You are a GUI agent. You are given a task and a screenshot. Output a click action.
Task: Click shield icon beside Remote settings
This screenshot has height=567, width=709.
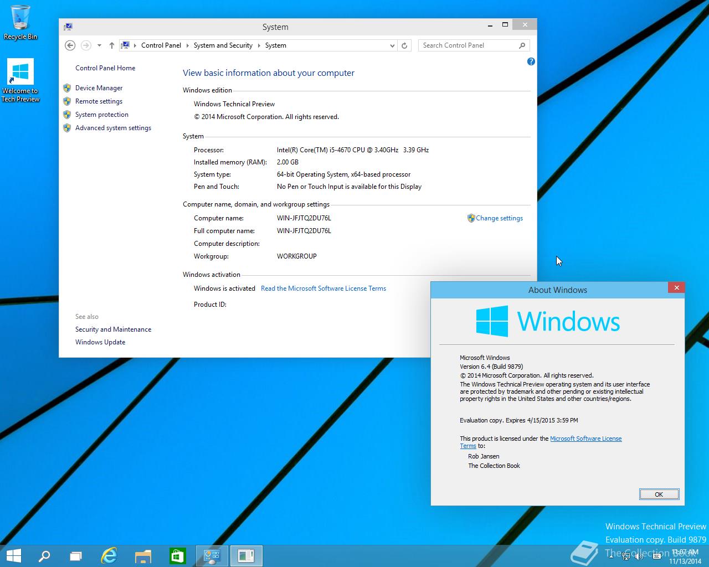67,101
